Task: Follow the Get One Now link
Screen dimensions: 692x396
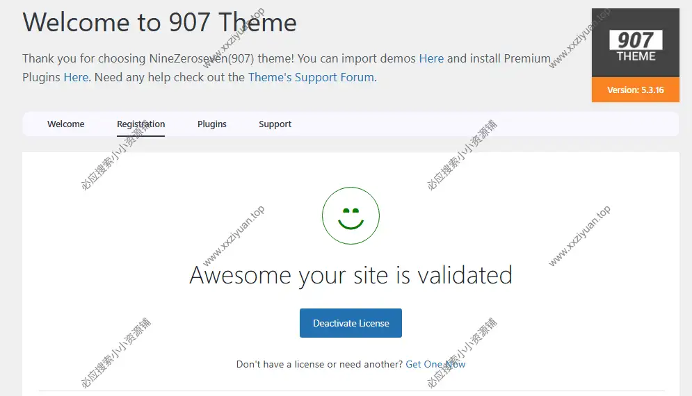Action: (435, 364)
